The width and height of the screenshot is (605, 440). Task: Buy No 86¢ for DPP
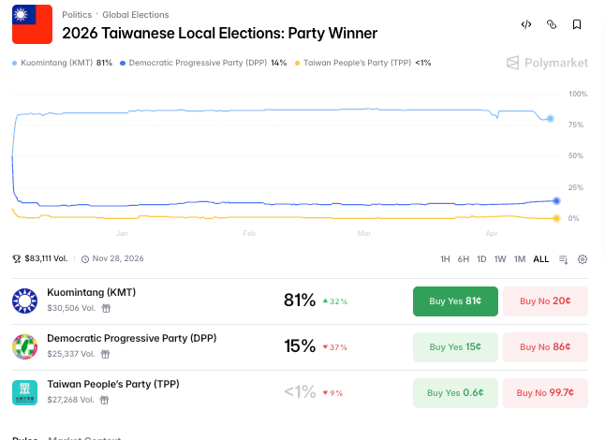[545, 346]
